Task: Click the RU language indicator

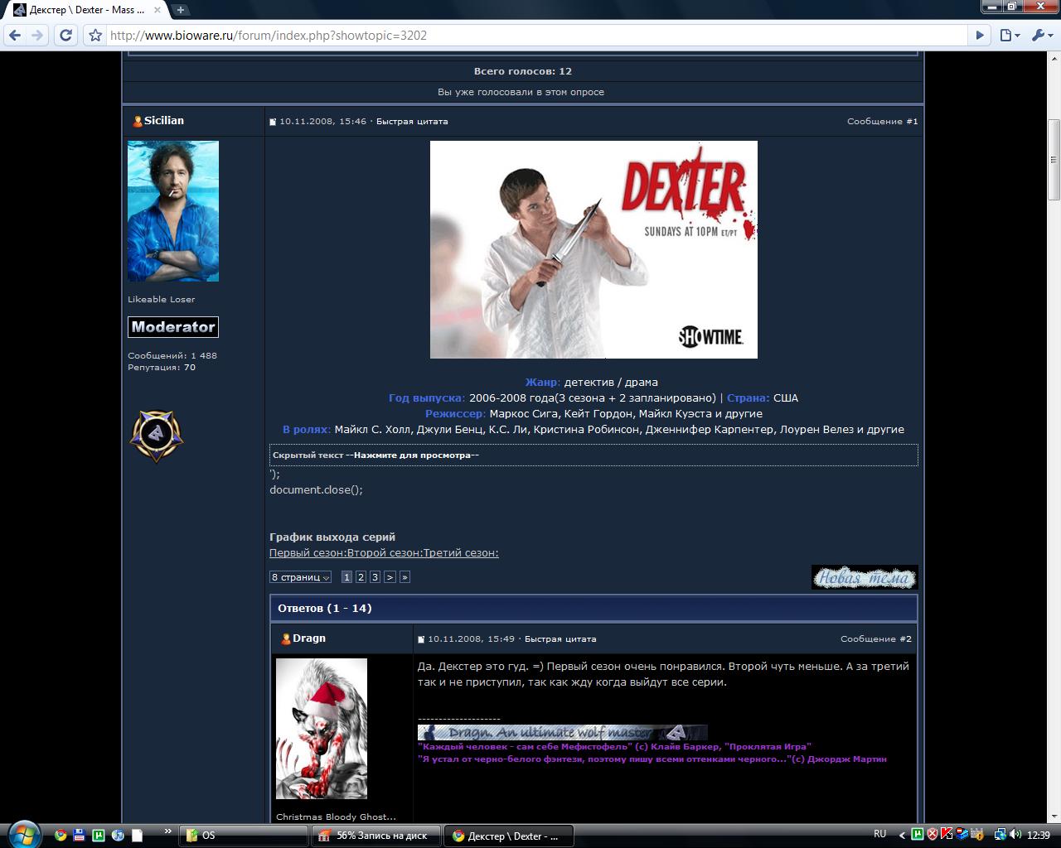Action: pyautogui.click(x=879, y=834)
